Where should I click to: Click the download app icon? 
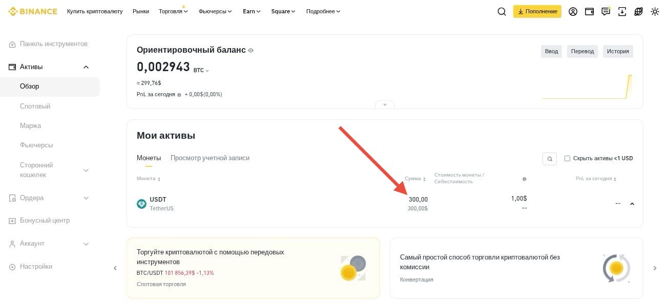[x=622, y=11]
